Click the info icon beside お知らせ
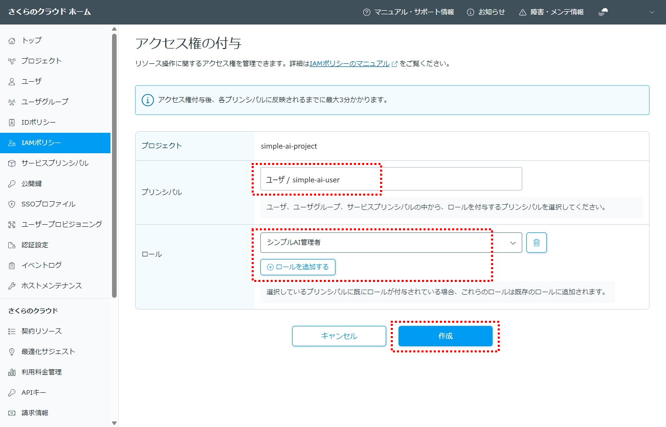Image resolution: width=666 pixels, height=427 pixels. (x=471, y=12)
